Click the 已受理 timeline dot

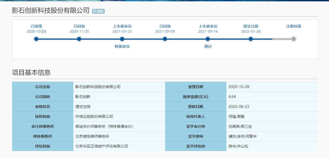(36, 39)
